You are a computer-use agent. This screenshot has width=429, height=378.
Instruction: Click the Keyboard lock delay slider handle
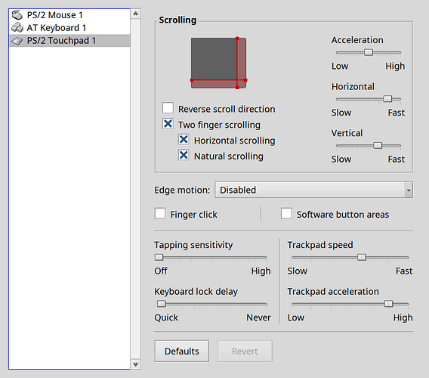[x=162, y=304]
